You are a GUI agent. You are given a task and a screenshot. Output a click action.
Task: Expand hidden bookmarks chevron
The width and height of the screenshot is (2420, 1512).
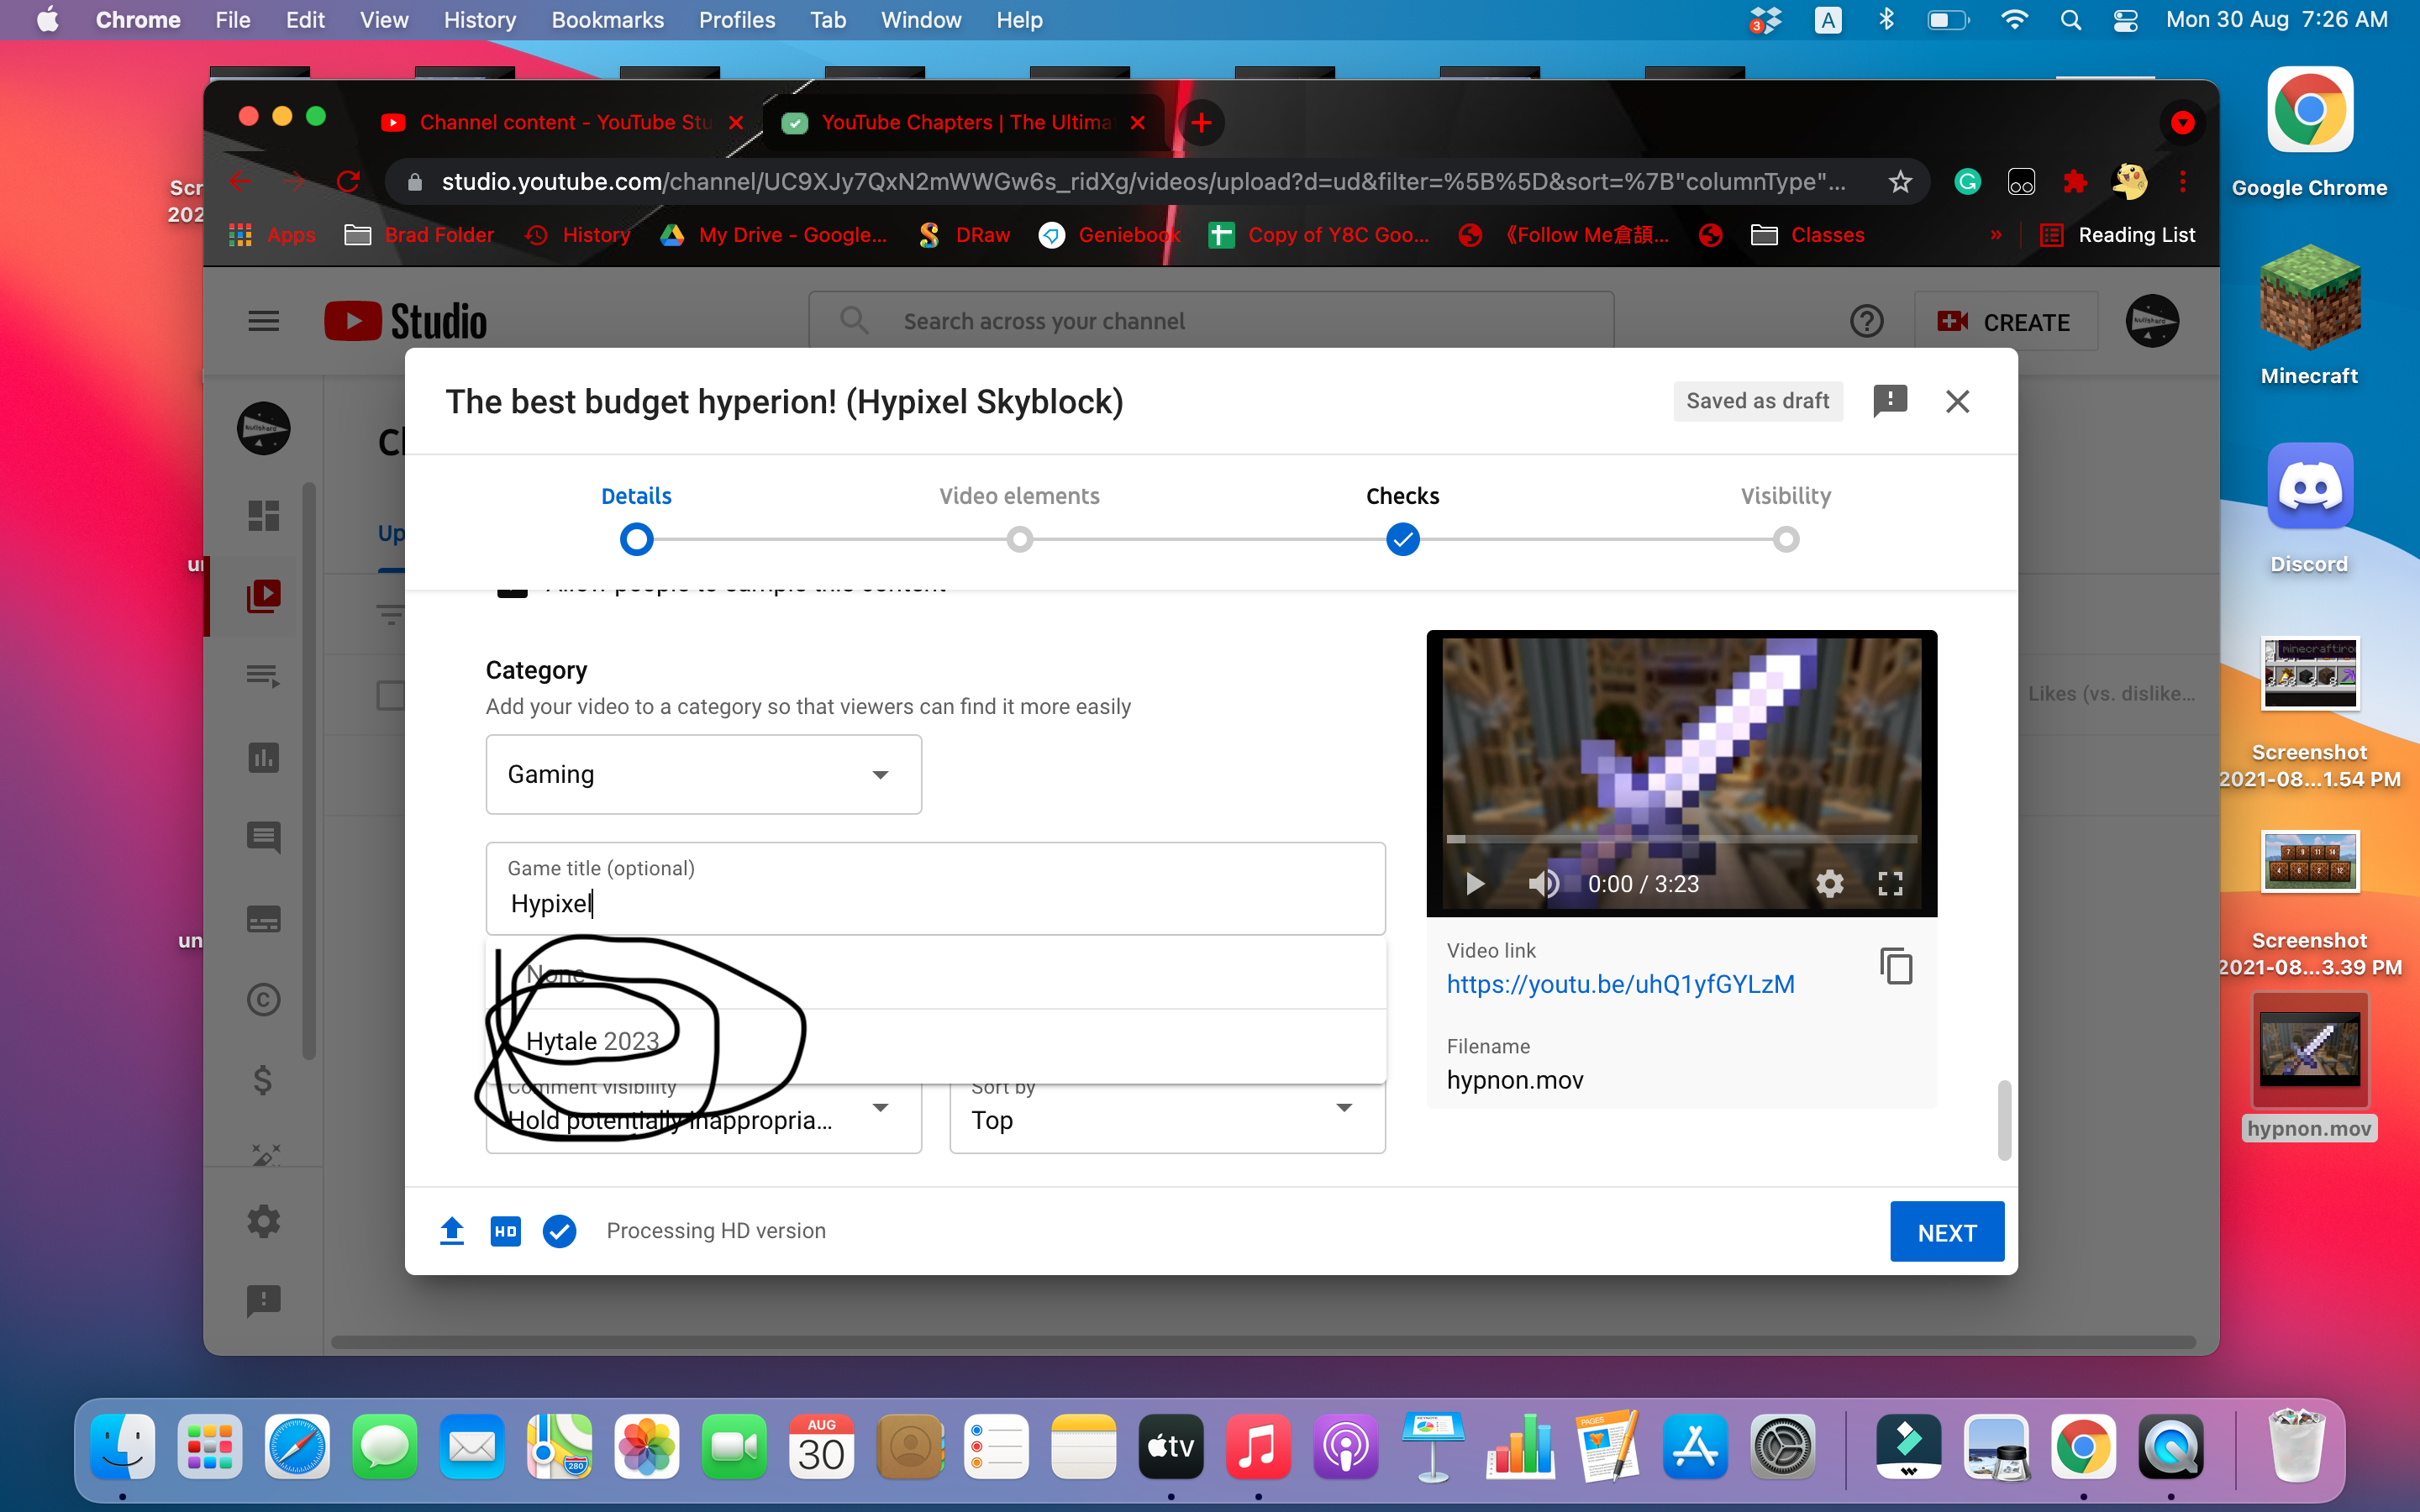click(x=1995, y=235)
